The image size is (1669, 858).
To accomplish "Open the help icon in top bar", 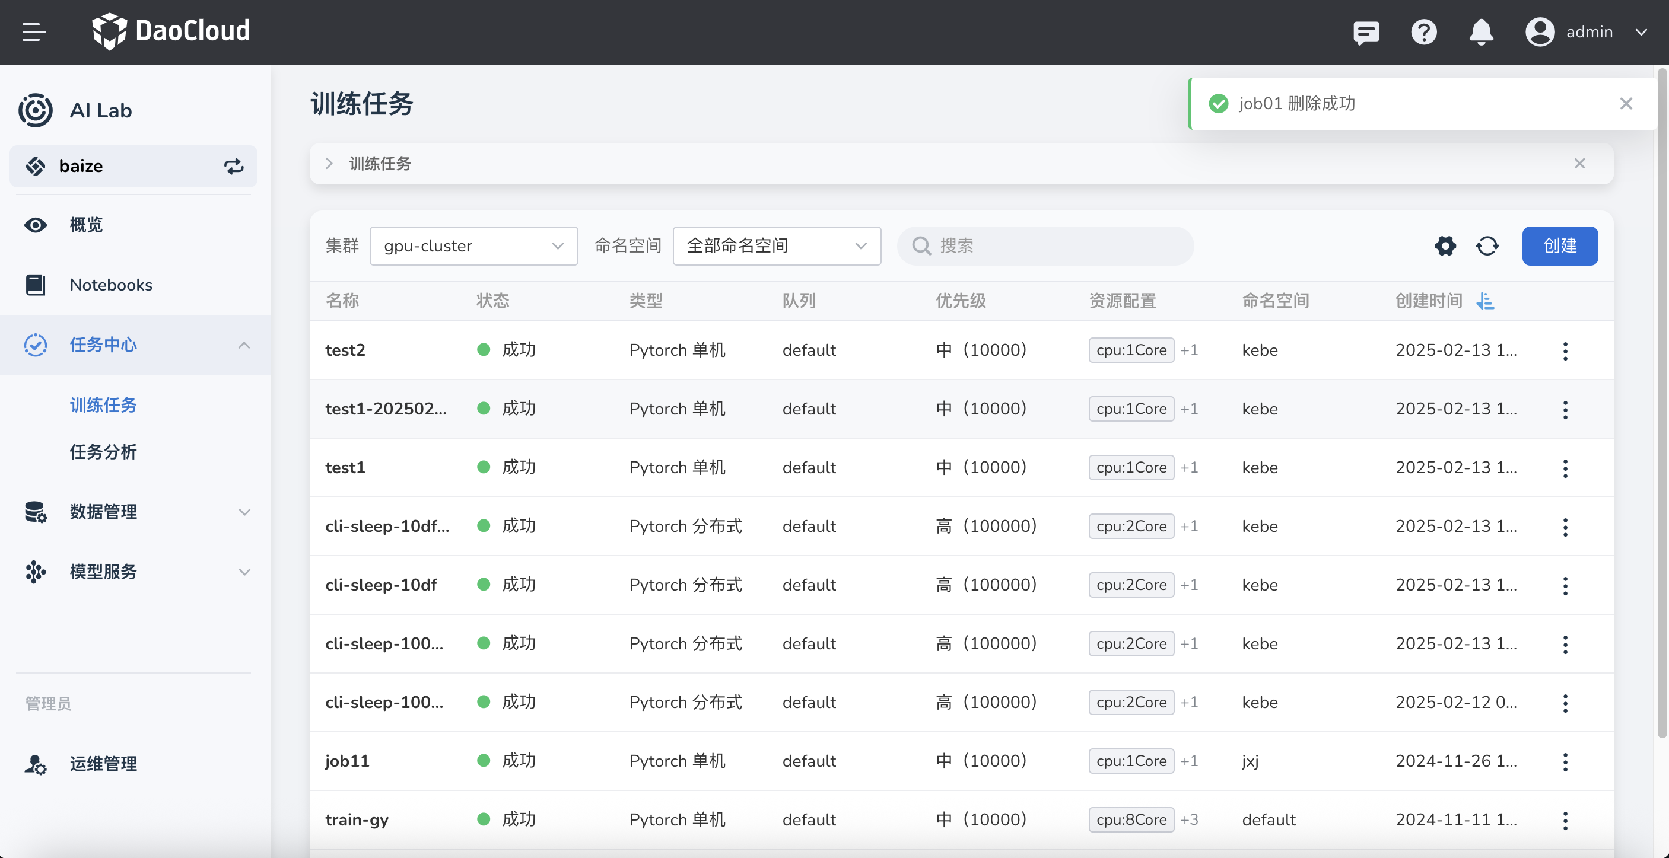I will (x=1423, y=33).
